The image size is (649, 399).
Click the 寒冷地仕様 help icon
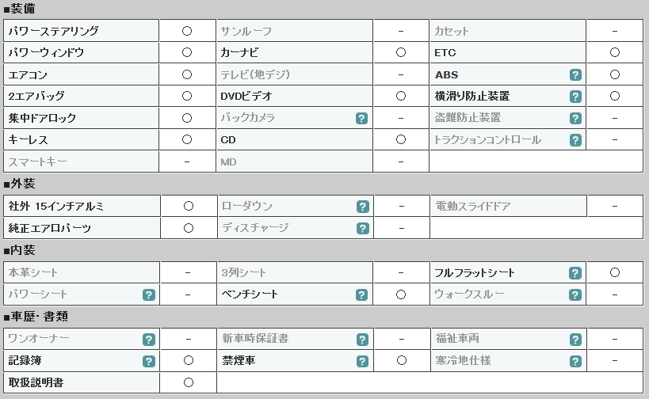tap(575, 361)
